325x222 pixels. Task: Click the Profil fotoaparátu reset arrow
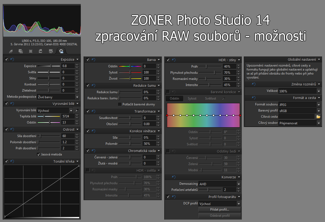[174, 197]
